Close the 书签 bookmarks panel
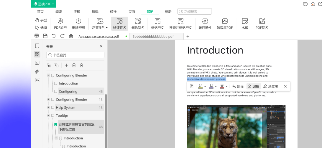The width and height of the screenshot is (322, 148). (x=101, y=46)
